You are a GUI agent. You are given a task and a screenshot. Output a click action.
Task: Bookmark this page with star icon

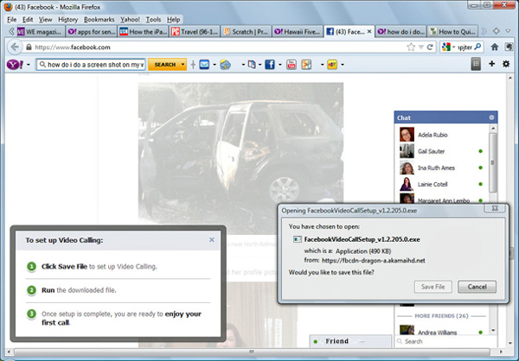411,47
